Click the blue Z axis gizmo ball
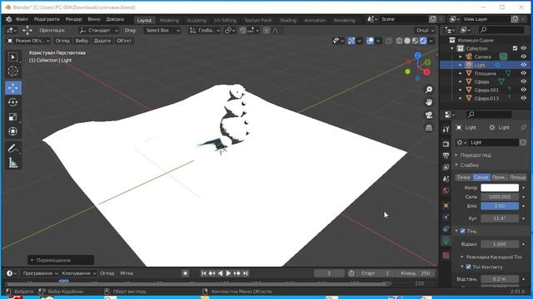Image resolution: width=533 pixels, height=299 pixels. [x=417, y=56]
